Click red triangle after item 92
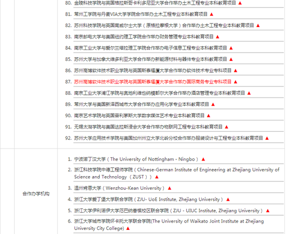The width and height of the screenshot is (286, 234). tap(267, 138)
